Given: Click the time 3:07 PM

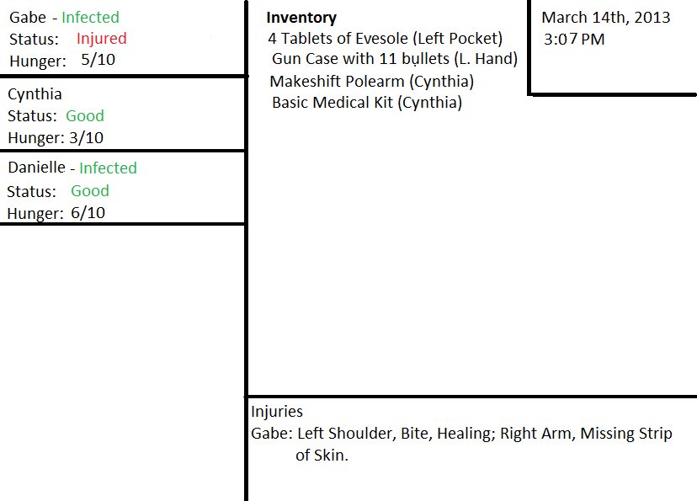Looking at the screenshot, I should click(574, 40).
